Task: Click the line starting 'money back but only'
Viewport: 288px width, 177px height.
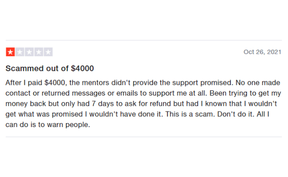Action: point(141,104)
